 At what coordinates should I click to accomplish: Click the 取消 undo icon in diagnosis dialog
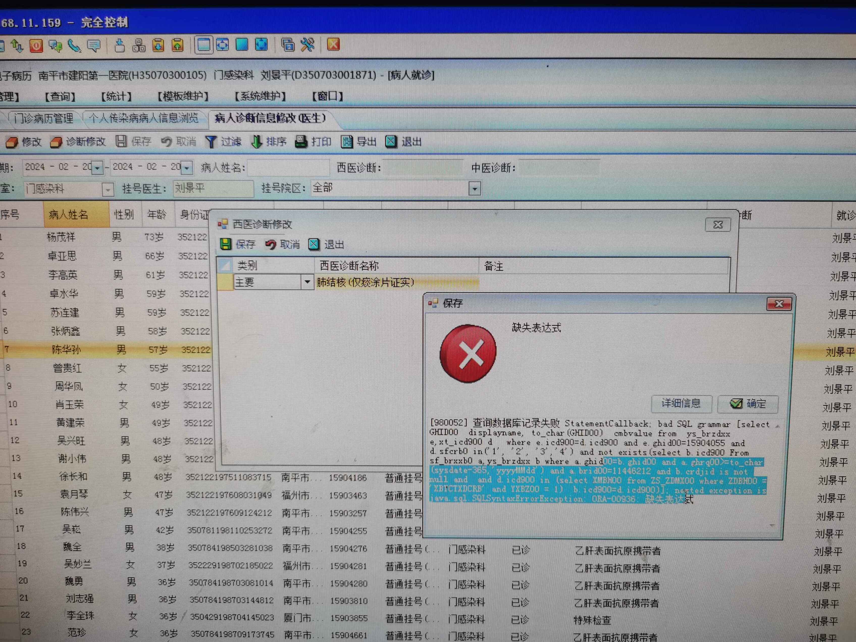[271, 245]
